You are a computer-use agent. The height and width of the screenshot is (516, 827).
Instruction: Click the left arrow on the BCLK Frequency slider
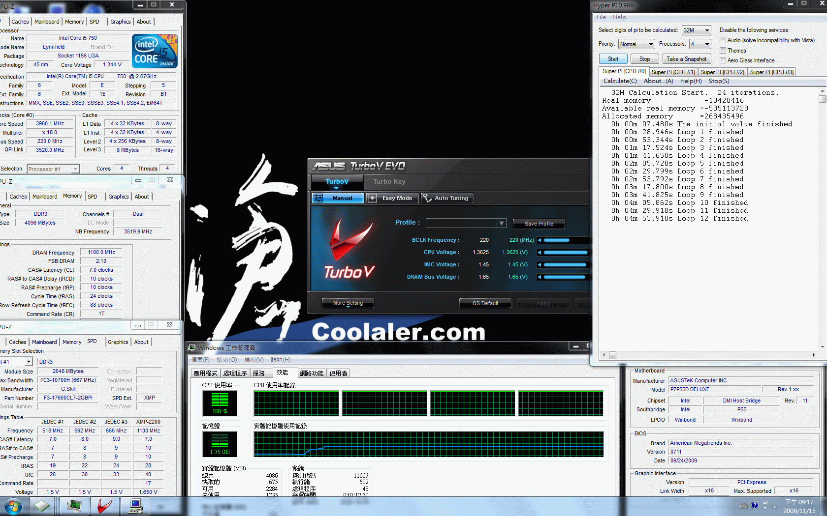point(540,240)
